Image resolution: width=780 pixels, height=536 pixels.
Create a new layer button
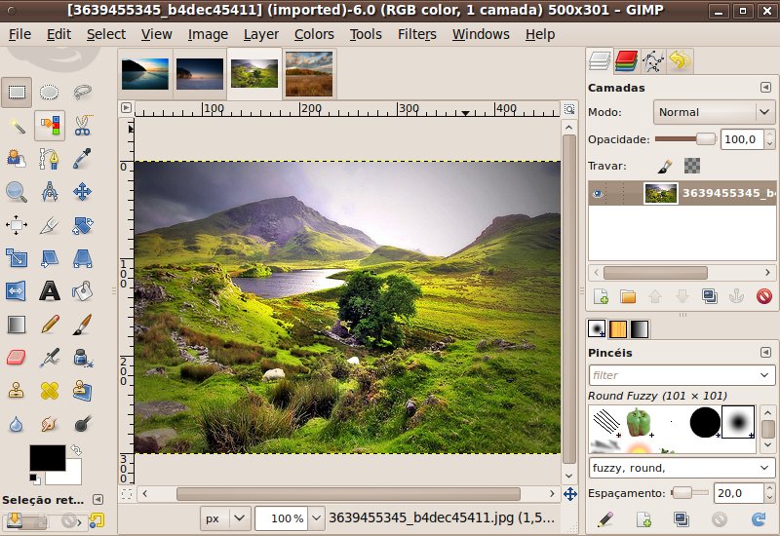click(601, 296)
